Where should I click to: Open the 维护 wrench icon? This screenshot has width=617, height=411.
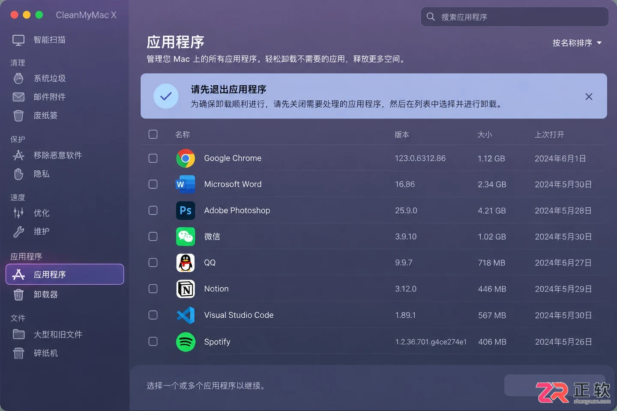[18, 232]
